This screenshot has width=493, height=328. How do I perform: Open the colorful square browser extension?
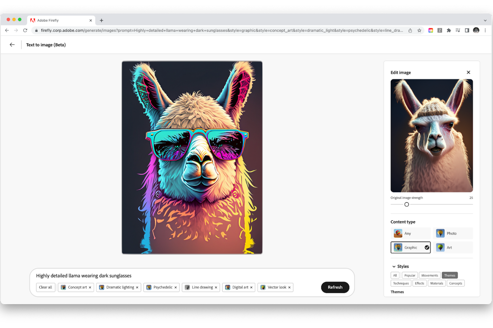[x=431, y=30]
